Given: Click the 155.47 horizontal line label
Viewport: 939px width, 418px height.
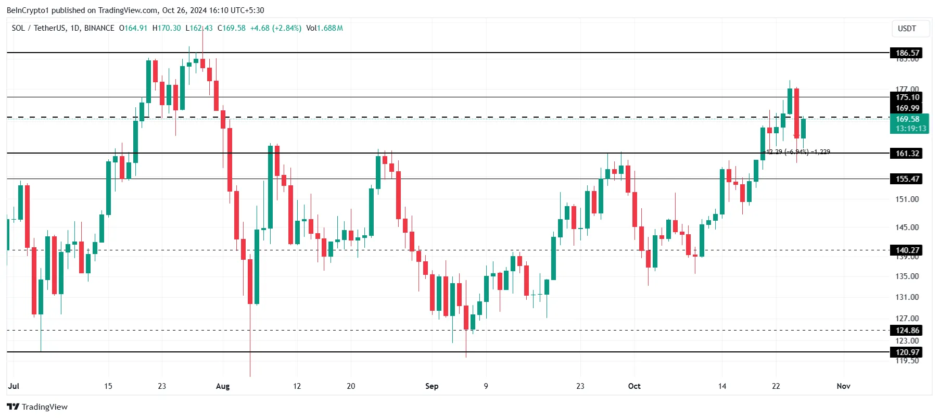Looking at the screenshot, I should pos(907,179).
